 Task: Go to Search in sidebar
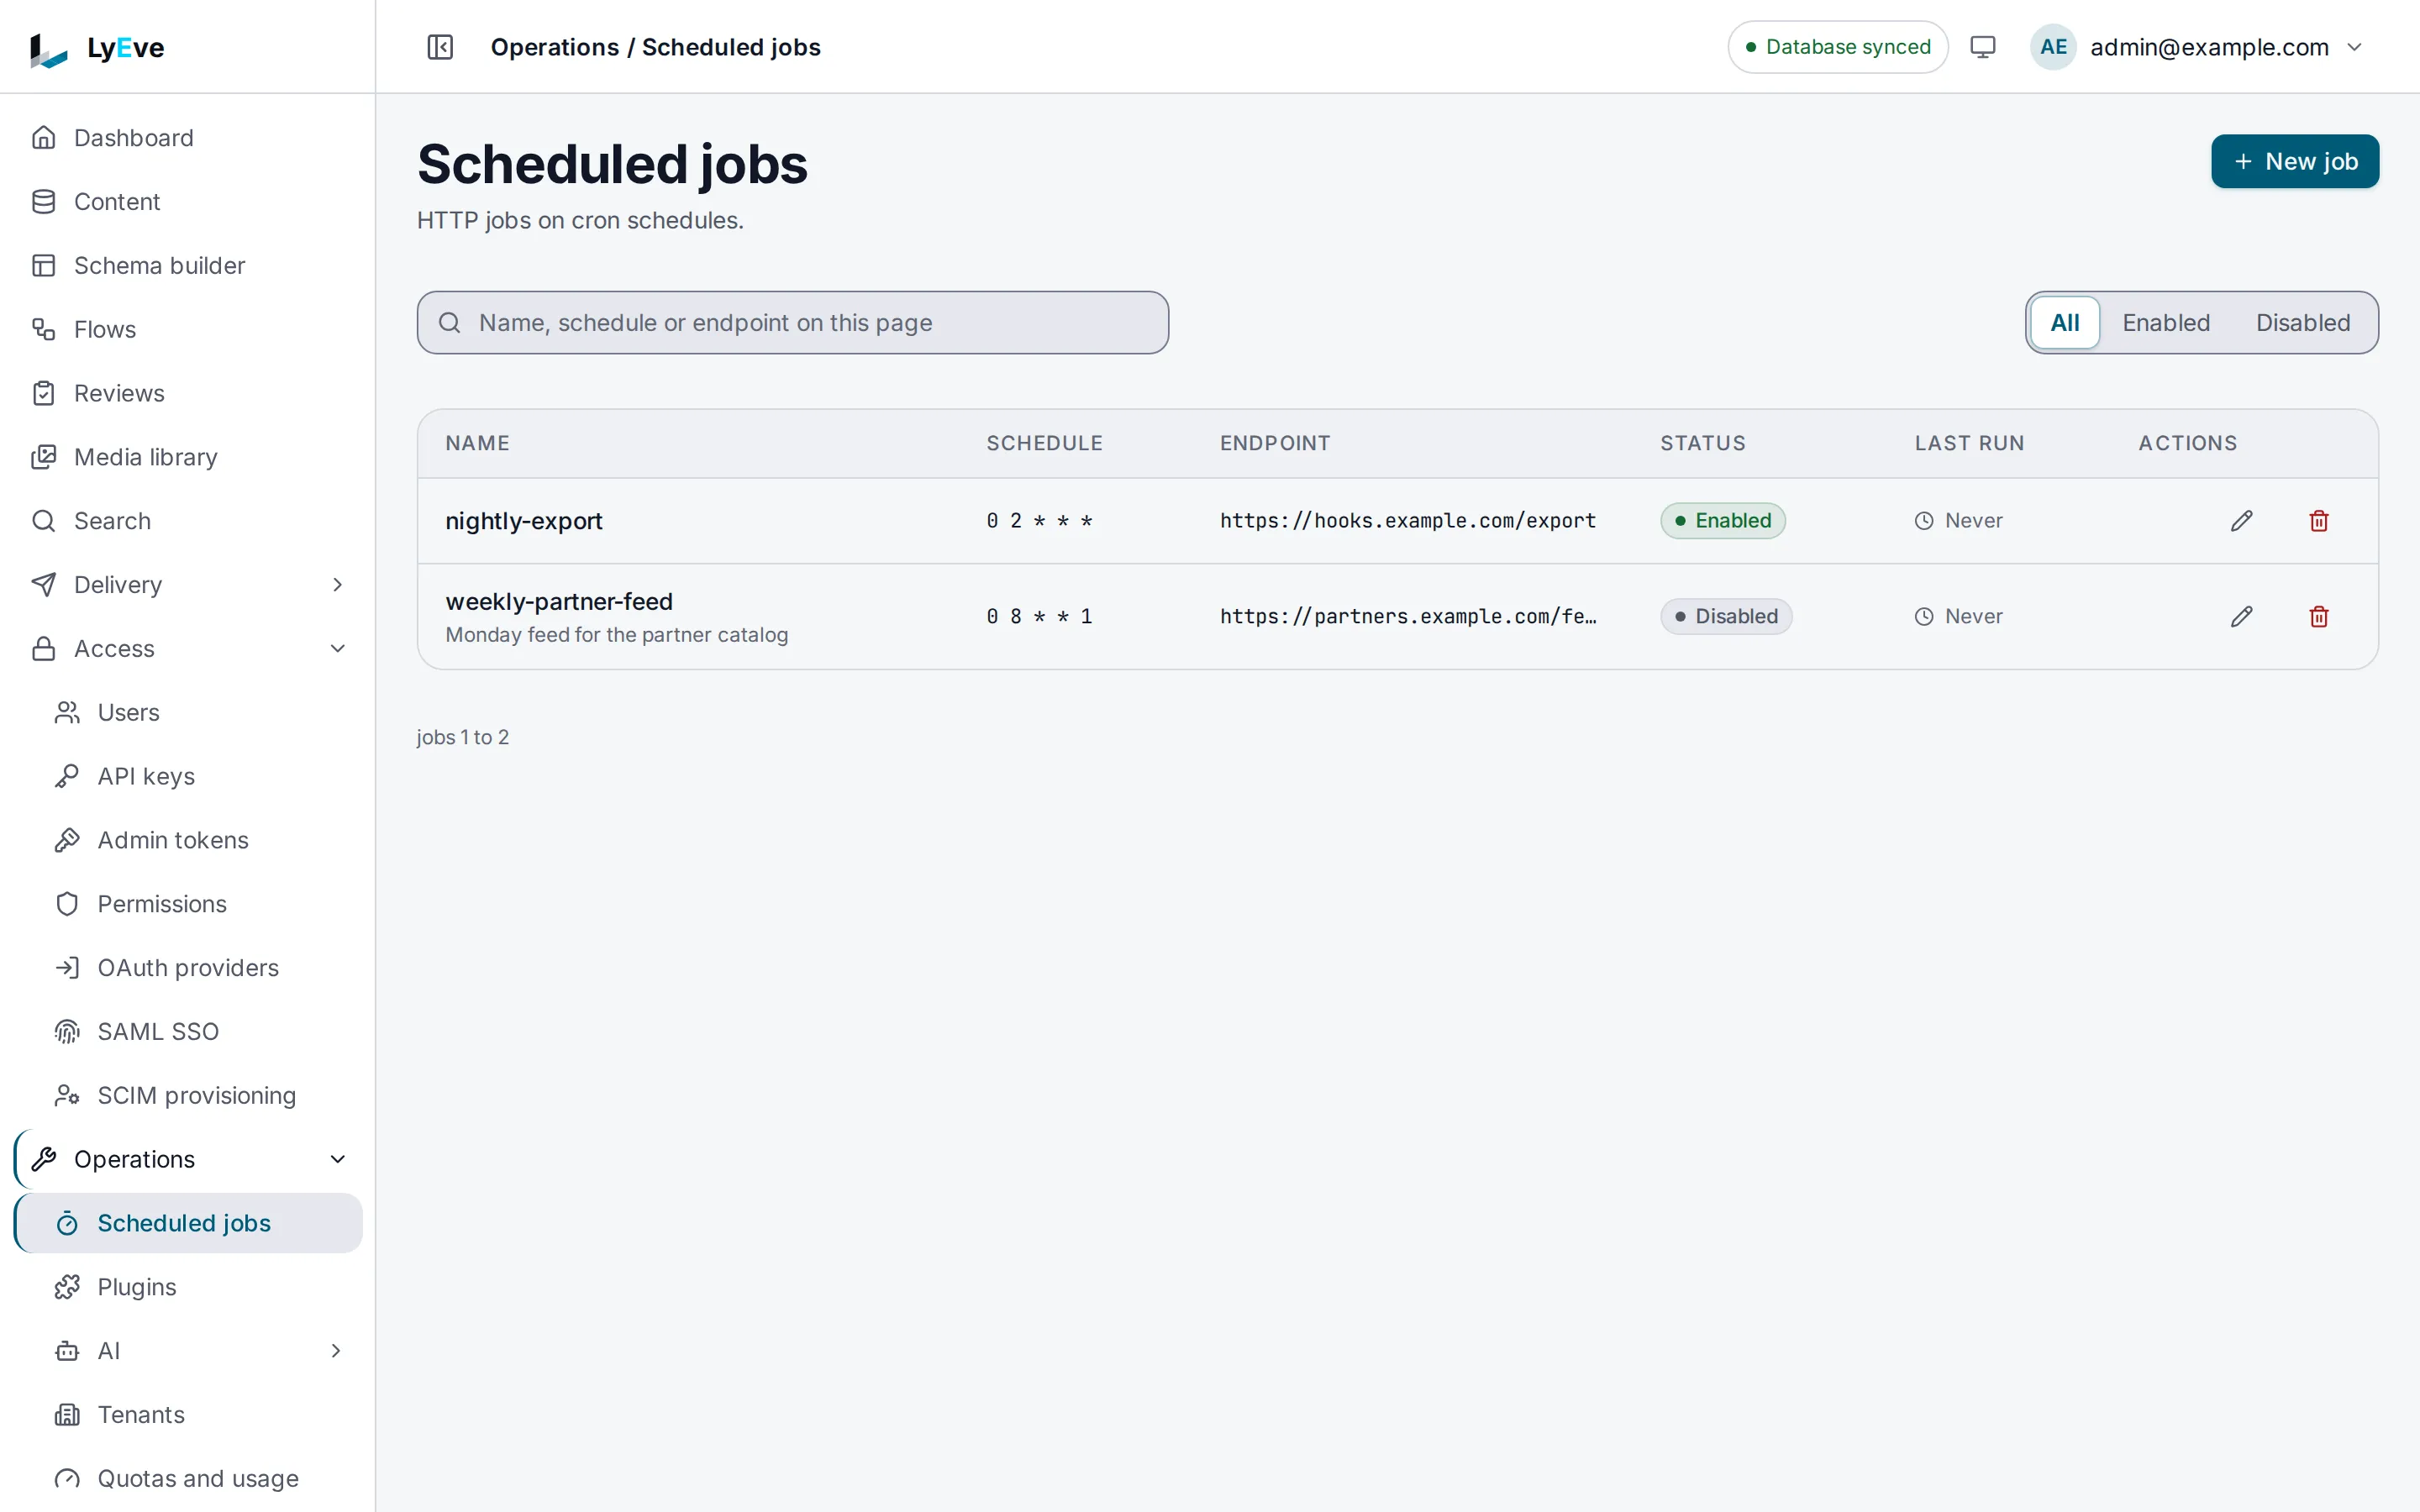(188, 521)
